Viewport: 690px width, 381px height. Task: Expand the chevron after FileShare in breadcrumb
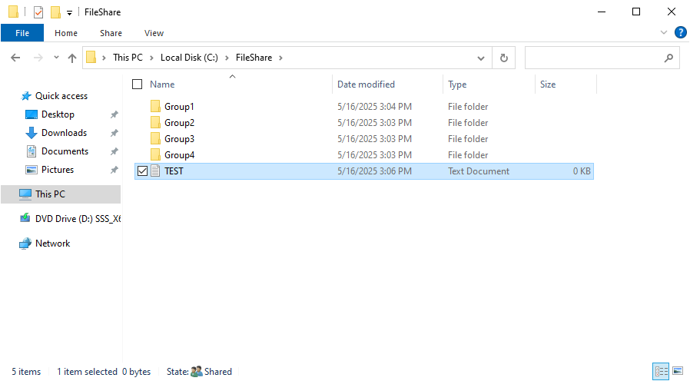[x=280, y=58]
